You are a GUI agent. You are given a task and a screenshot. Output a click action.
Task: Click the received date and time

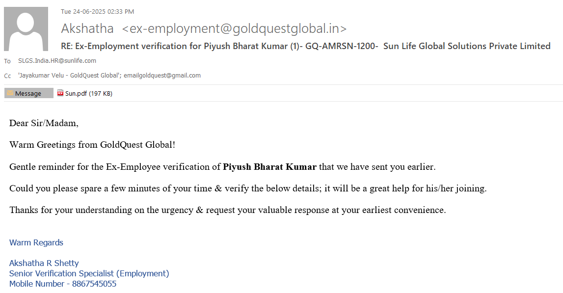coord(97,12)
